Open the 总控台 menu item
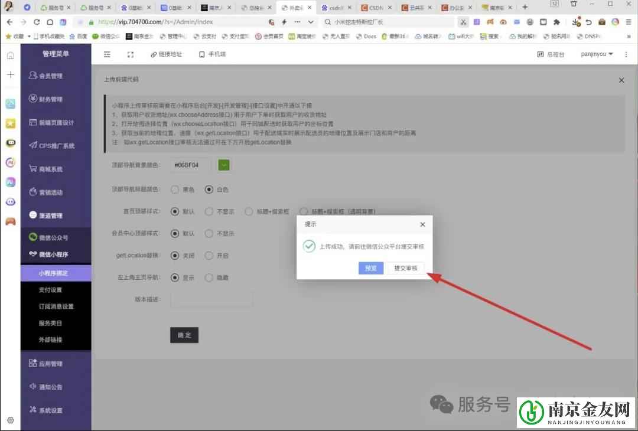Viewport: 638px width, 431px height. coord(551,54)
